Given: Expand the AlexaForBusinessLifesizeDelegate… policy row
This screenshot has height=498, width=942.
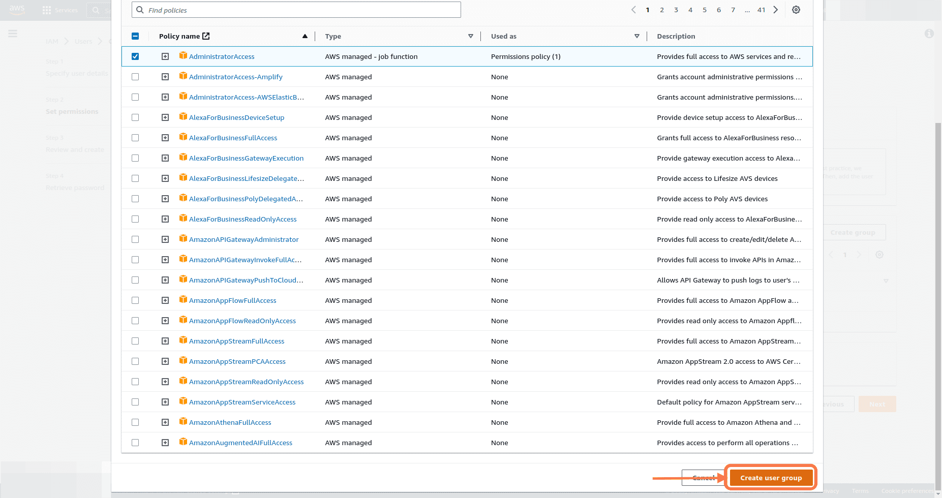Looking at the screenshot, I should [x=165, y=178].
